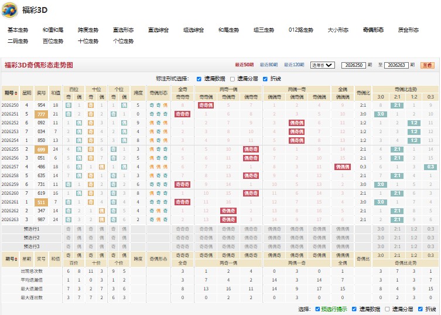This screenshot has width=441, height=315.
Task: Open 十位走势 chart
Action: click(x=88, y=41)
